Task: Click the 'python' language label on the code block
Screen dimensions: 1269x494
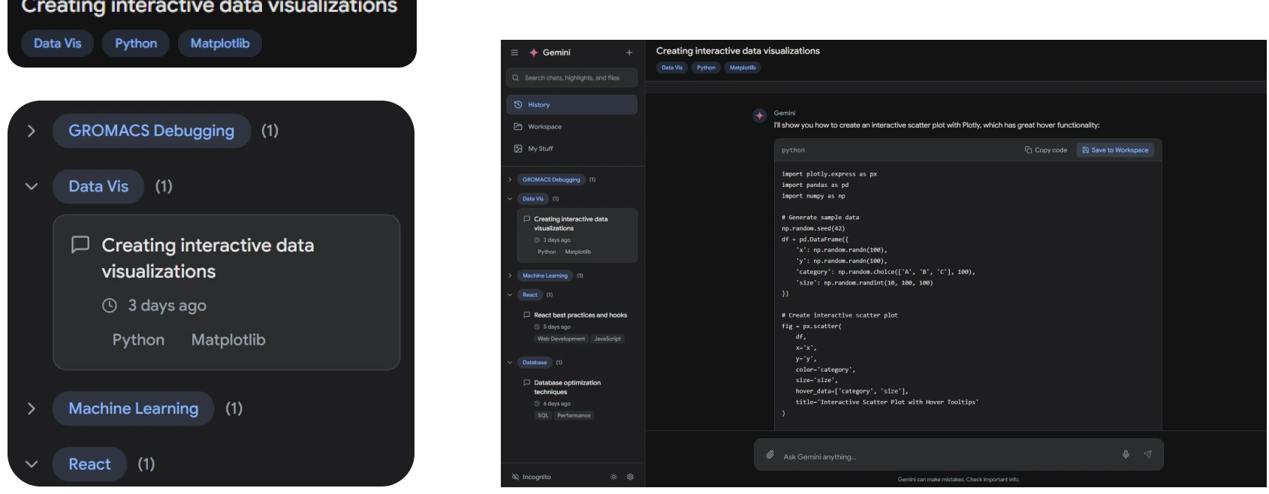Action: click(x=793, y=150)
